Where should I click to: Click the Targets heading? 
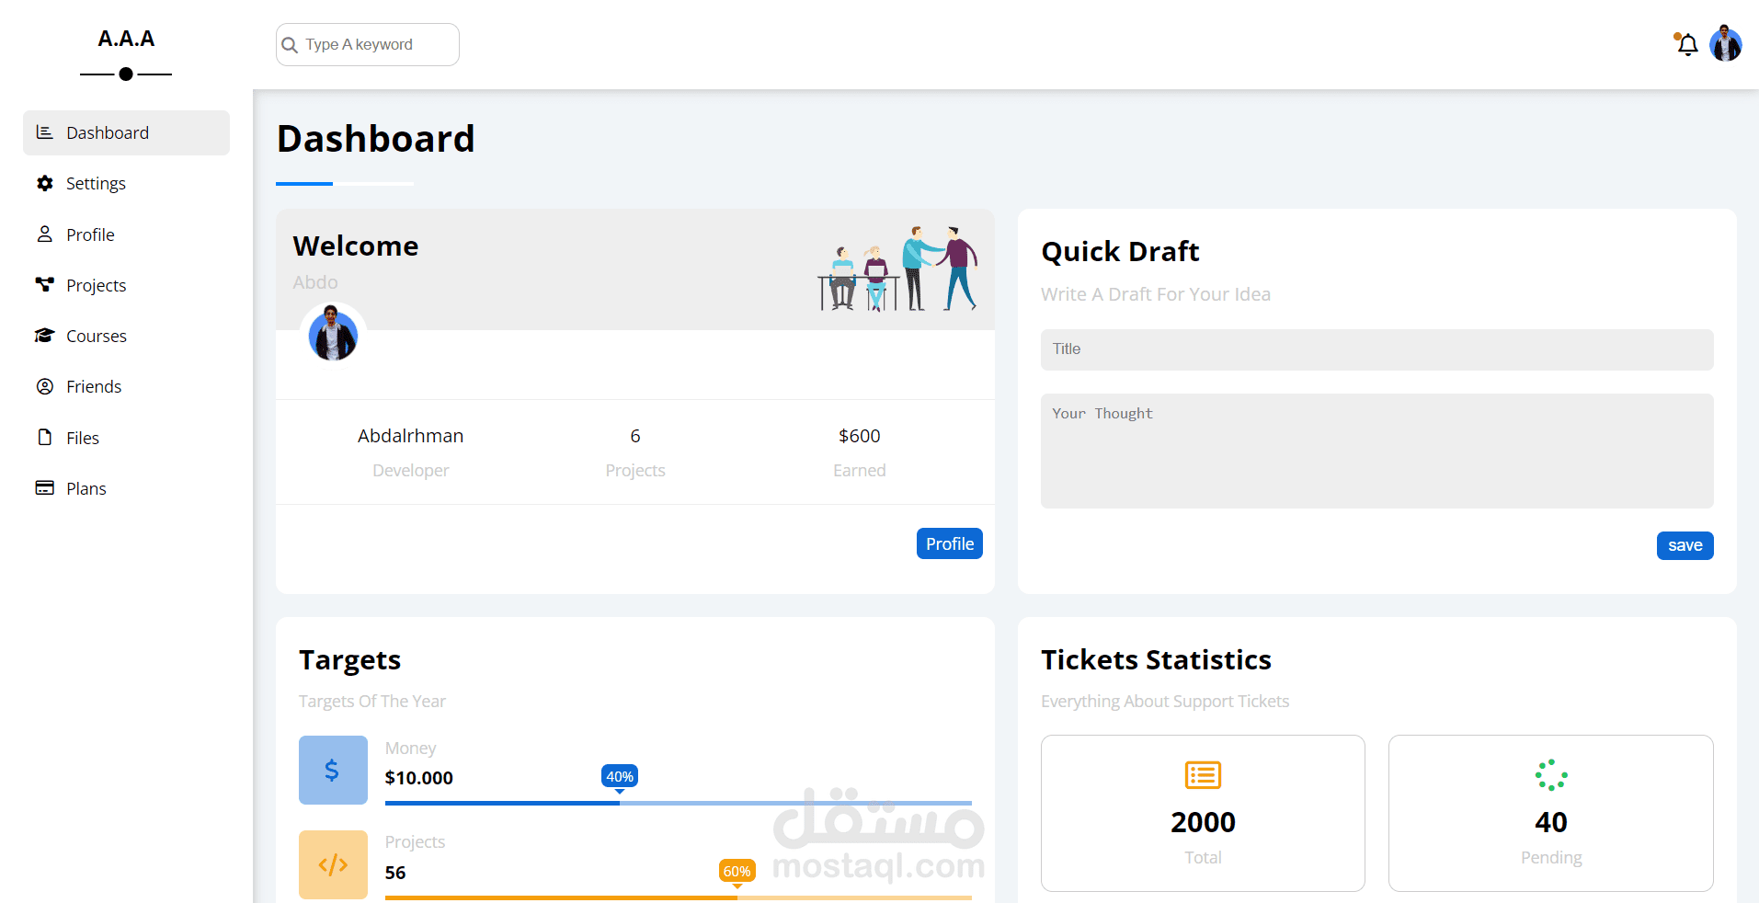(350, 660)
